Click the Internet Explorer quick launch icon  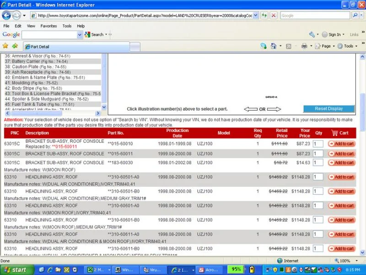click(50, 270)
